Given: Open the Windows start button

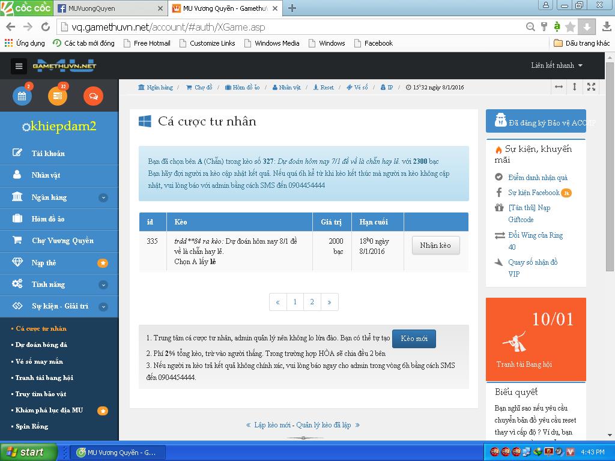Looking at the screenshot, I should pyautogui.click(x=29, y=452).
